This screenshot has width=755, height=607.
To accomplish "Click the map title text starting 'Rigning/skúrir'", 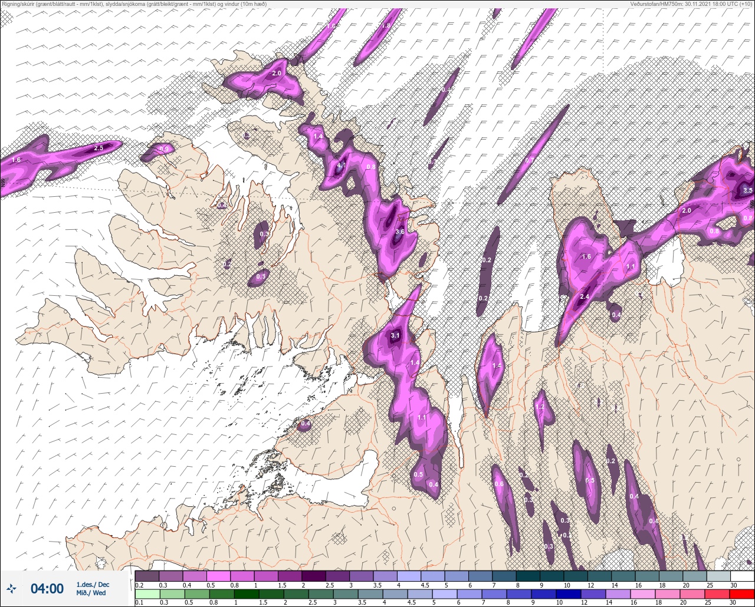I will coord(133,4).
